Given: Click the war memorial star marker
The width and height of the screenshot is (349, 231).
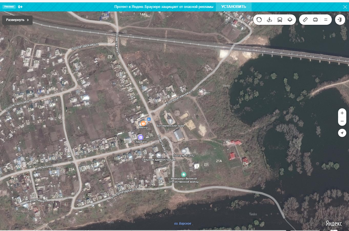Looking at the screenshot, I should click(184, 174).
